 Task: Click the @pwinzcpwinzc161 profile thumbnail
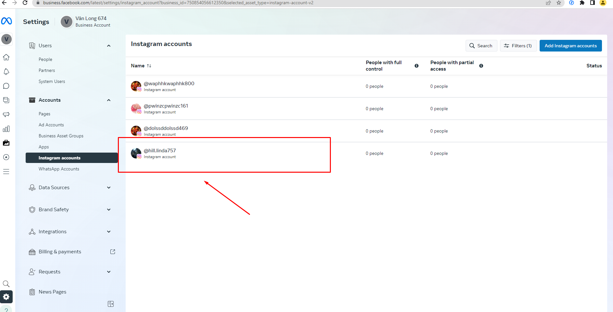(136, 109)
